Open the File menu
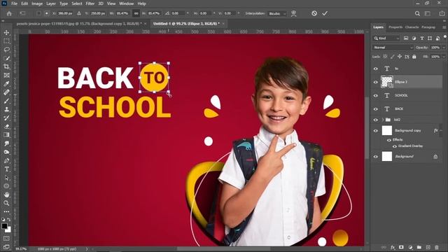The height and width of the screenshot is (252, 448). tap(14, 3)
